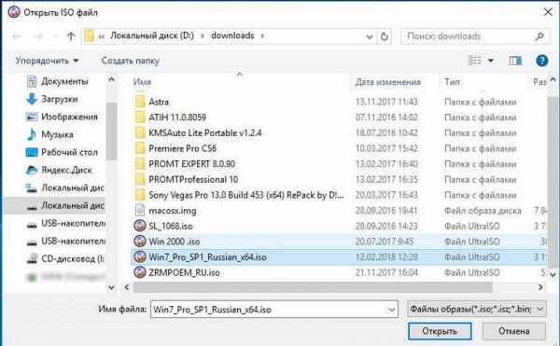This screenshot has width=560, height=346.
Task: Click the chevron after Локальный диск (D:)
Action: pos(203,35)
